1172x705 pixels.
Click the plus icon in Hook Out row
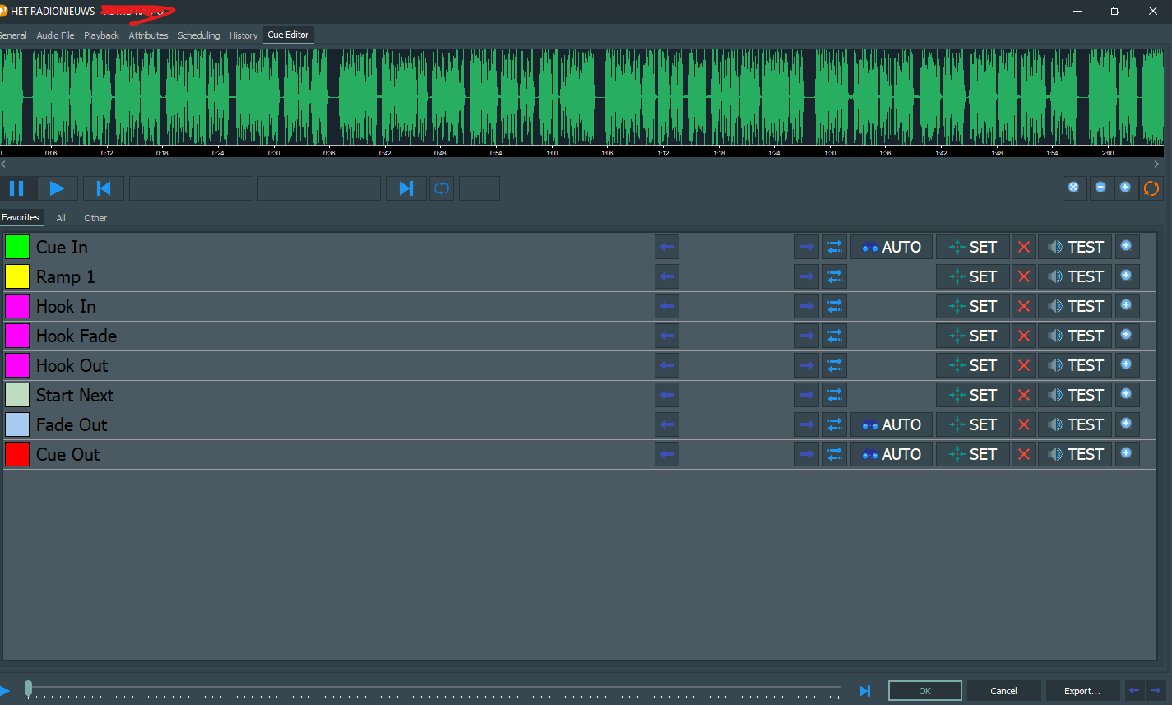click(1127, 364)
